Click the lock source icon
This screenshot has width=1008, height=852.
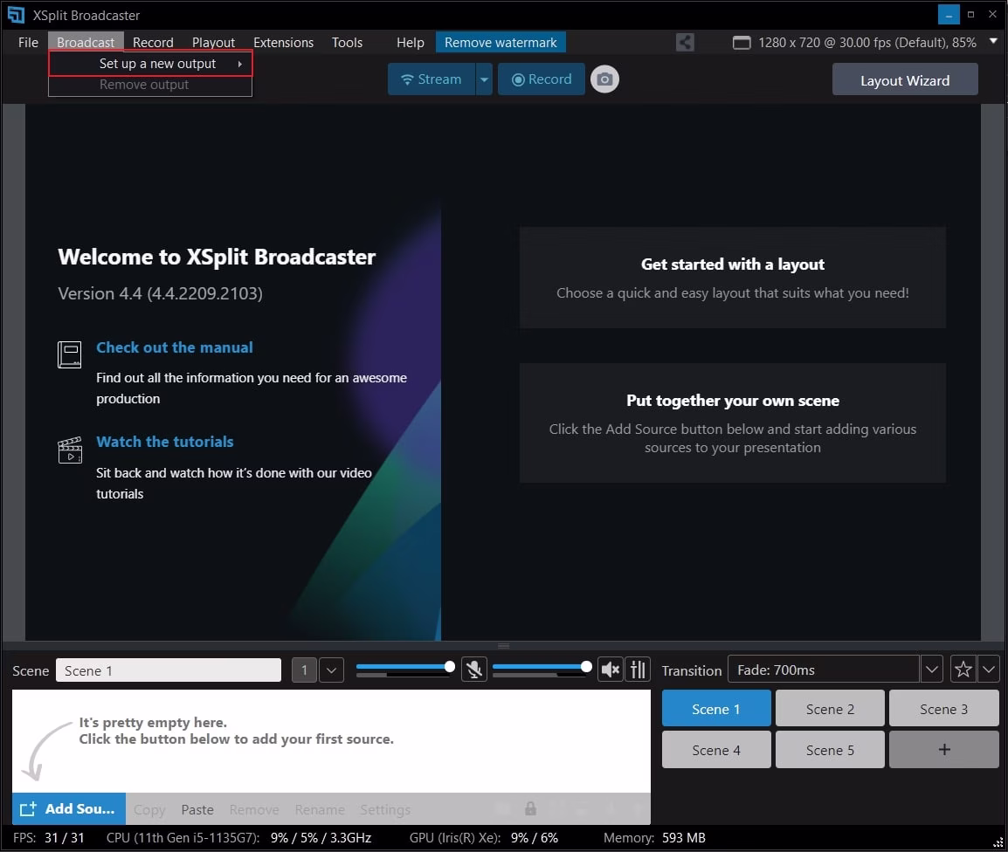tap(530, 808)
